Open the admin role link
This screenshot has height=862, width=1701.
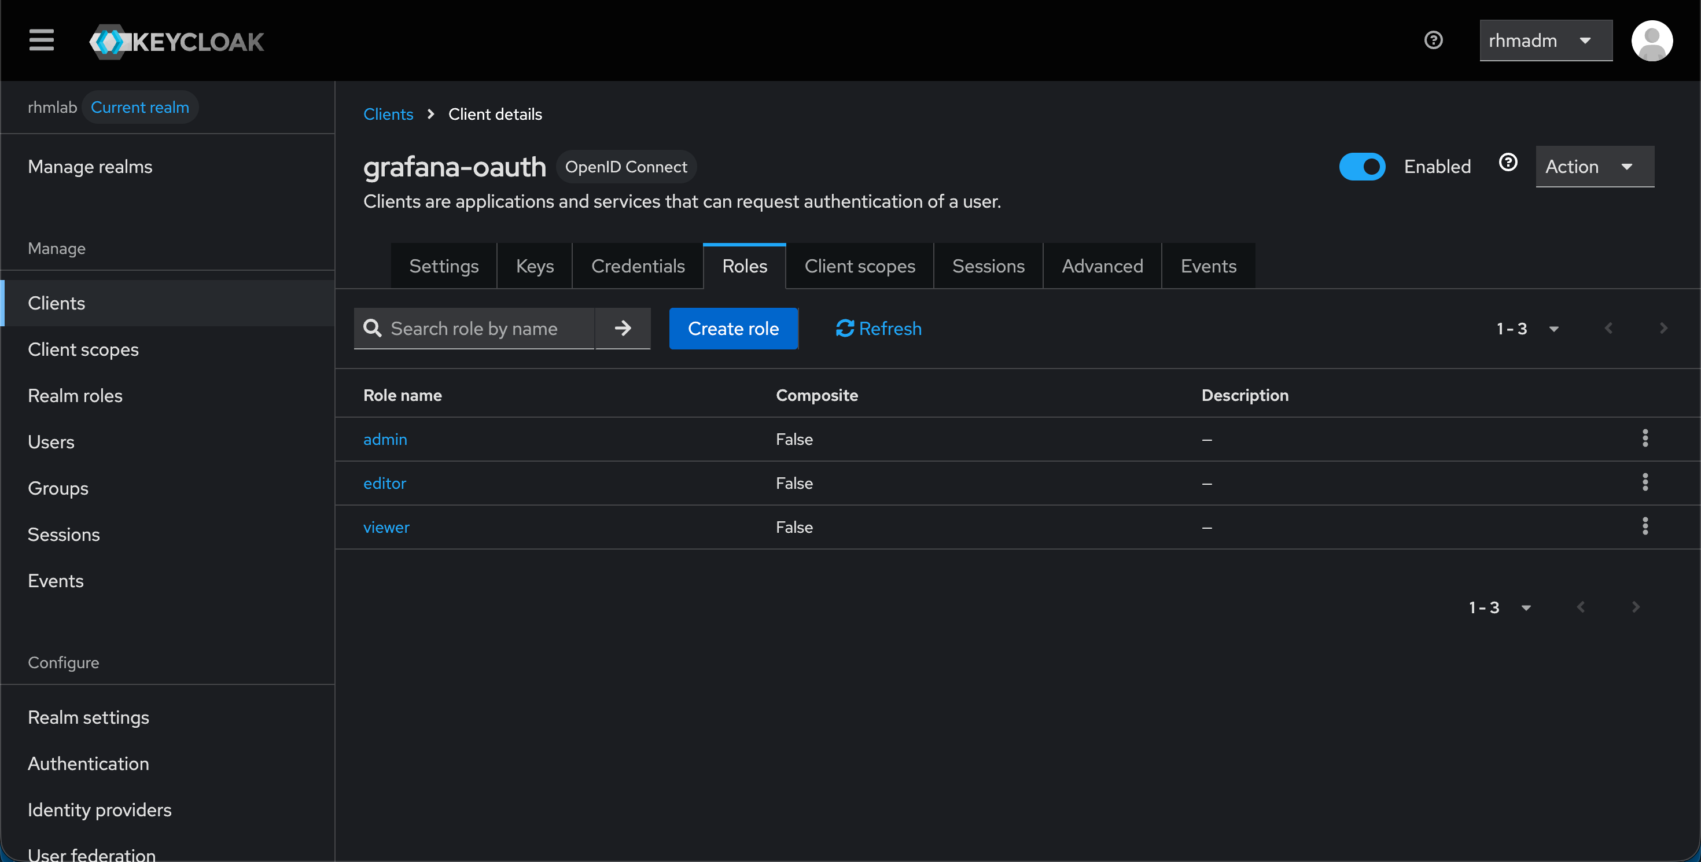pyautogui.click(x=385, y=439)
